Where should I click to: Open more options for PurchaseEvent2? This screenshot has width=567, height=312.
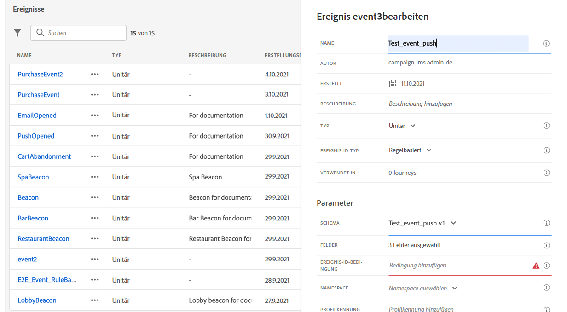(95, 74)
